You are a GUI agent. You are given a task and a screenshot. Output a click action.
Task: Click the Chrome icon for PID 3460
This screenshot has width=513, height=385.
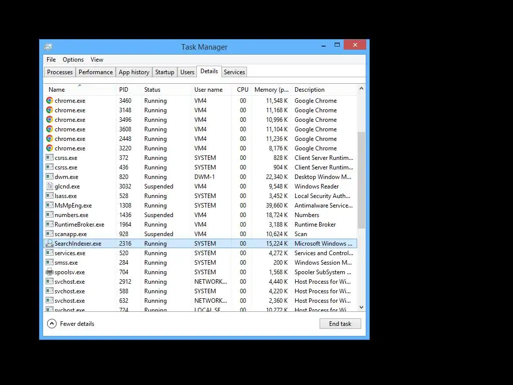point(50,100)
